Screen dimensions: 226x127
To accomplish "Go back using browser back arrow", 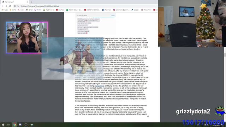I will pyautogui.click(x=2, y=6).
